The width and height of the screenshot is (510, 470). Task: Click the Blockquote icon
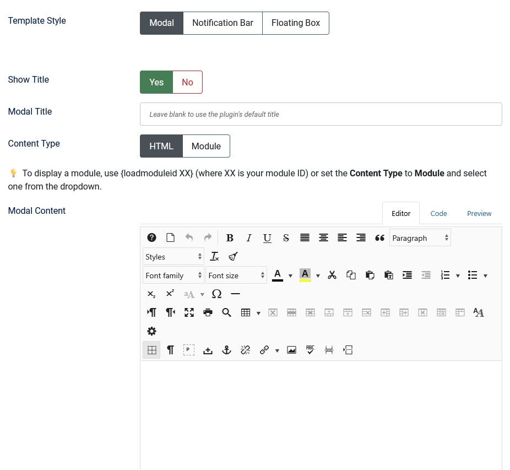(379, 238)
